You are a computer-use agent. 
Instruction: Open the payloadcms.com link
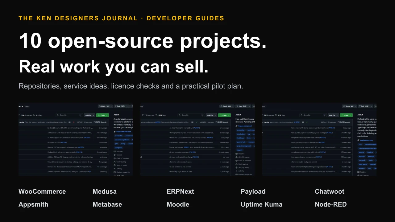[x=367, y=140]
